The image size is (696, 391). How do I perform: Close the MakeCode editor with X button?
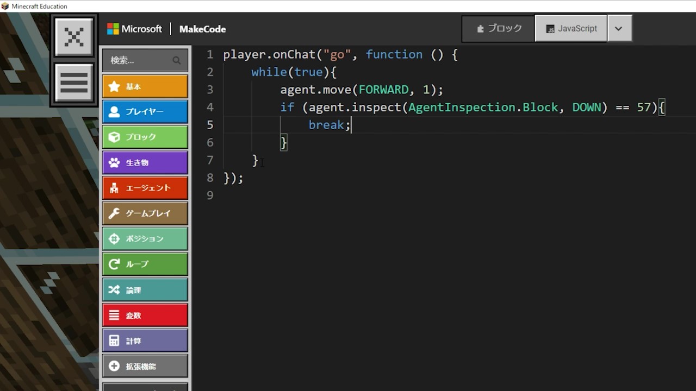[74, 37]
